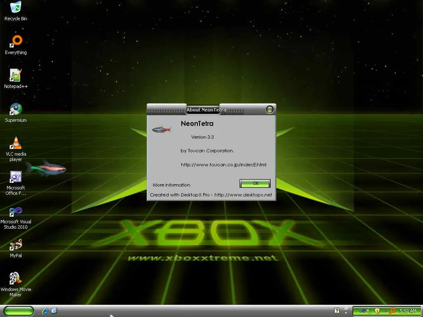Open the More information link
This screenshot has height=317, width=423.
click(x=171, y=185)
